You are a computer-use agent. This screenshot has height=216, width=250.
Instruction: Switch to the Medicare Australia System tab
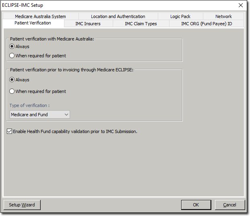click(x=40, y=16)
